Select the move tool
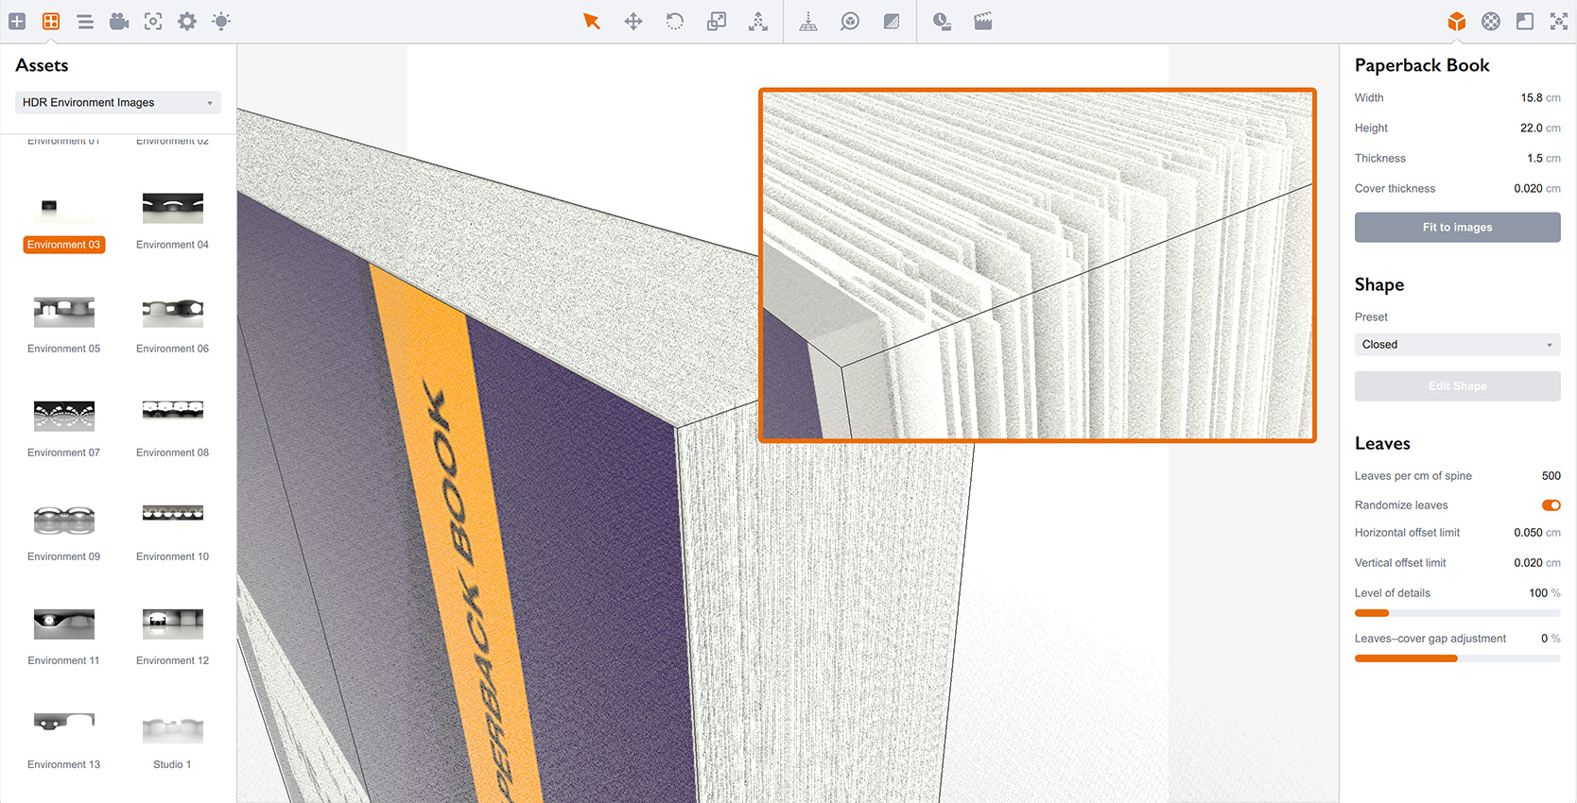The image size is (1577, 803). click(x=633, y=21)
